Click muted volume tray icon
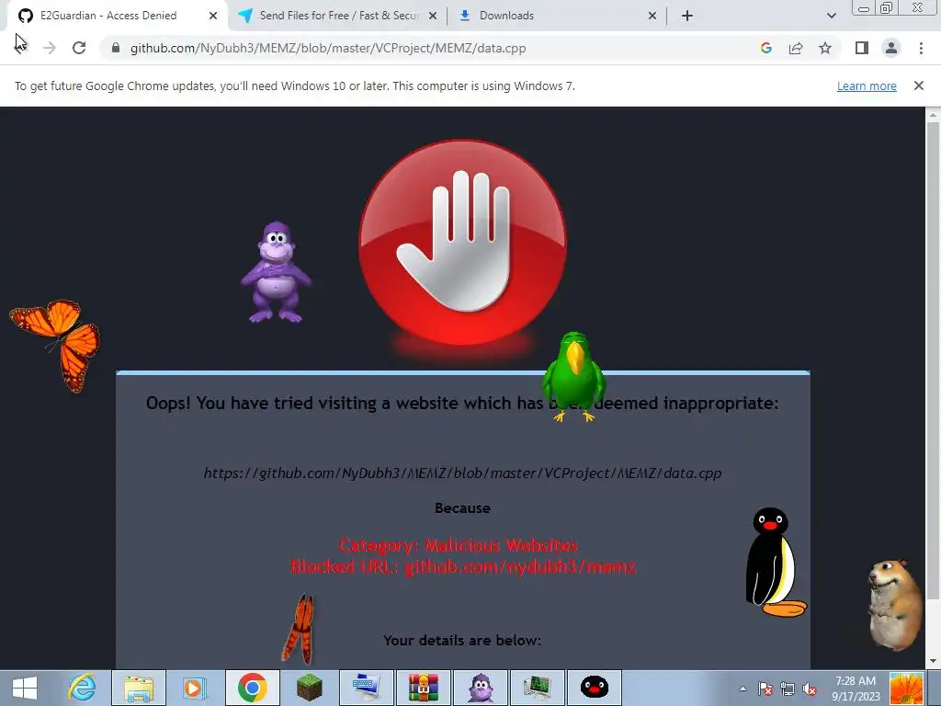This screenshot has height=706, width=941. pyautogui.click(x=809, y=689)
